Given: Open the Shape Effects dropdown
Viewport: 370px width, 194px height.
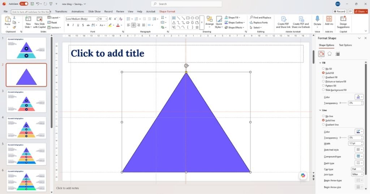Looking at the screenshot, I should (235, 27).
